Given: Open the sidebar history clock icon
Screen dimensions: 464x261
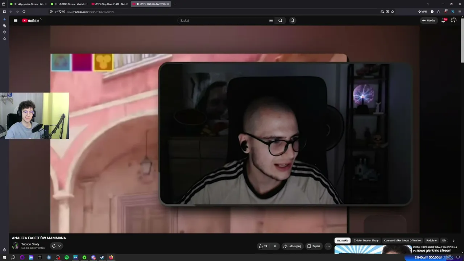Looking at the screenshot, I should point(4,32).
